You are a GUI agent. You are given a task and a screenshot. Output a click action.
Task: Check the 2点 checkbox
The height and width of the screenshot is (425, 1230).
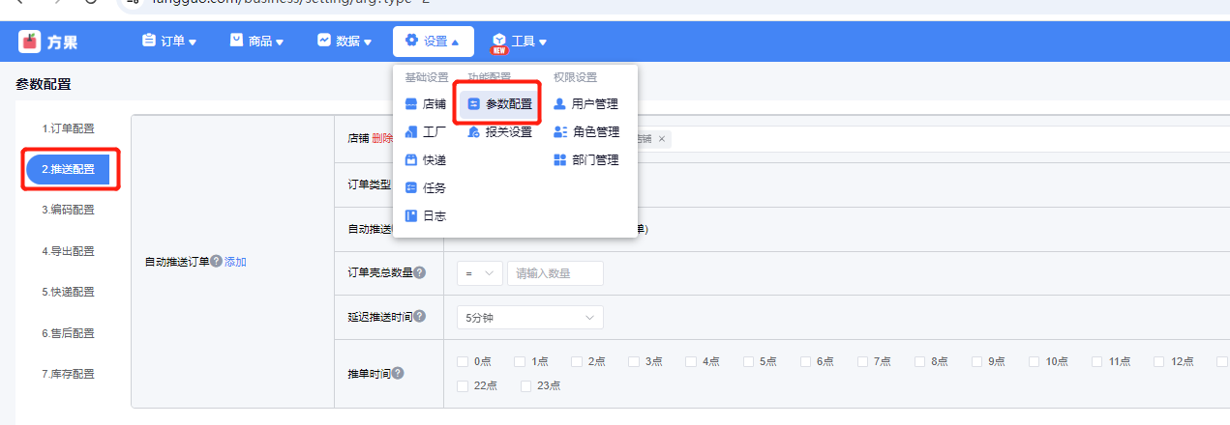pyautogui.click(x=577, y=361)
